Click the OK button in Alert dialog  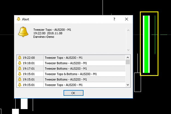[73, 93]
